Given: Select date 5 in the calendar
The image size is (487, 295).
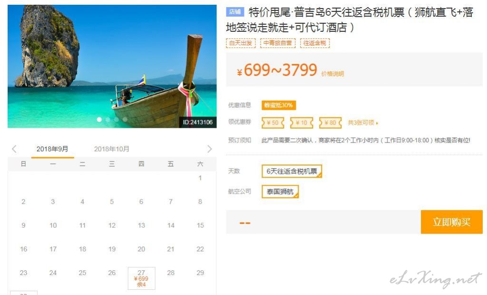Looking at the screenshot, I should 112,201.
